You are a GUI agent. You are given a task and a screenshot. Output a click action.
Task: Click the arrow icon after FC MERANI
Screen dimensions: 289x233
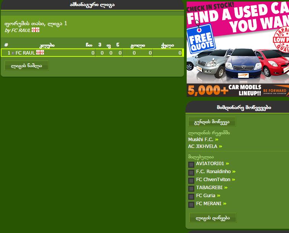[x=225, y=204]
